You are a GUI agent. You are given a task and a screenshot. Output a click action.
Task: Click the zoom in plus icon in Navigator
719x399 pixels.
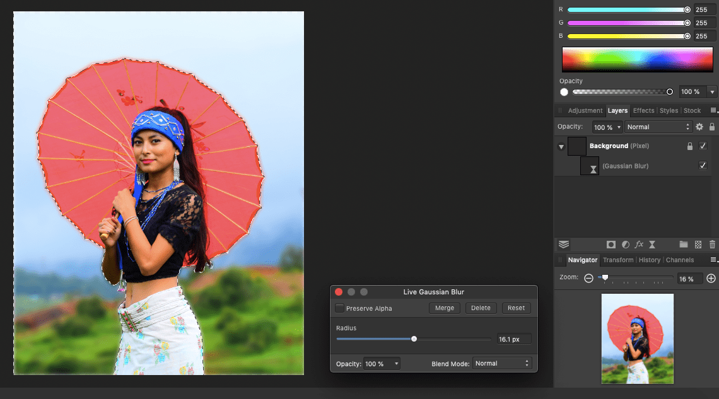pyautogui.click(x=711, y=279)
